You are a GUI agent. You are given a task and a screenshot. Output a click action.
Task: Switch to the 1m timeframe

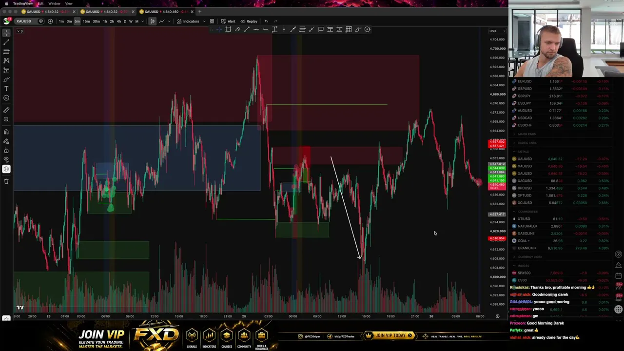click(x=61, y=21)
